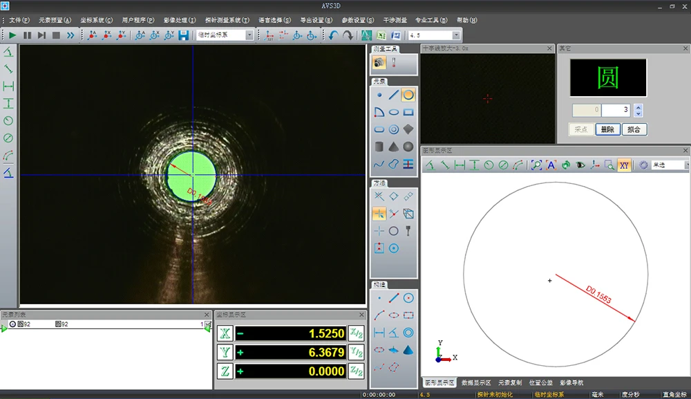This screenshot has height=399, width=691.
Task: Open the 临时坐标系 coordinate system dropdown
Action: [249, 35]
